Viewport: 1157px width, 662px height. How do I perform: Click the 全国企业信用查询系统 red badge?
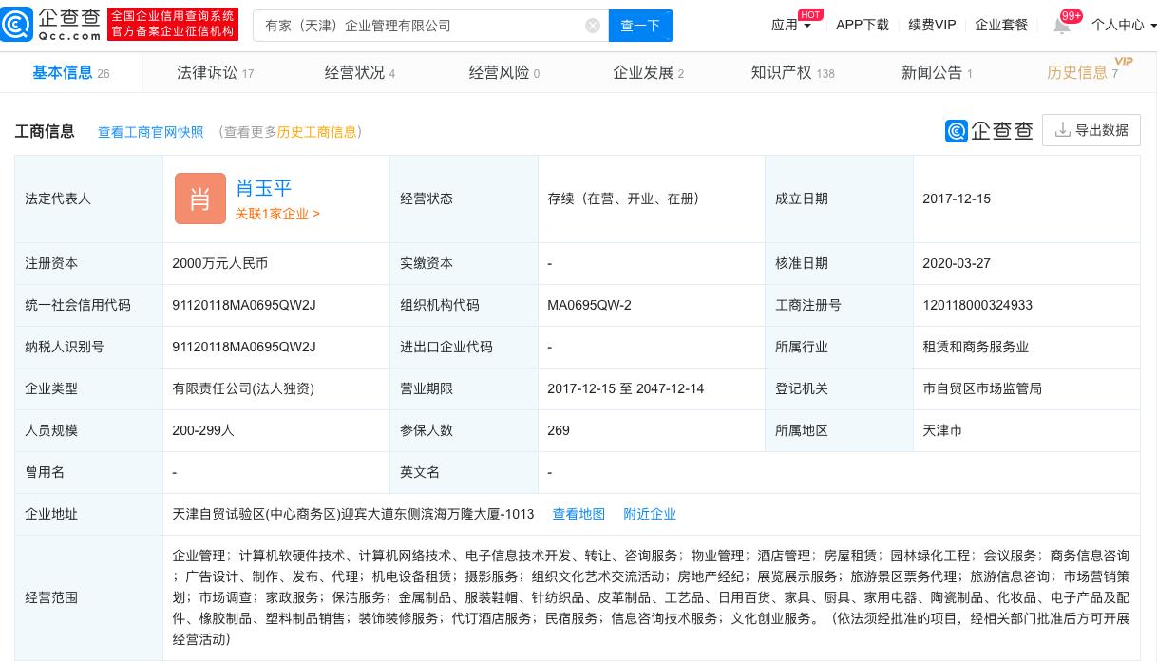(x=172, y=25)
